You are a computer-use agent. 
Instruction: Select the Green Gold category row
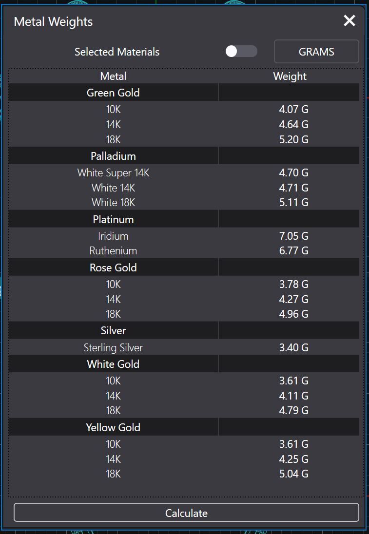(x=113, y=93)
